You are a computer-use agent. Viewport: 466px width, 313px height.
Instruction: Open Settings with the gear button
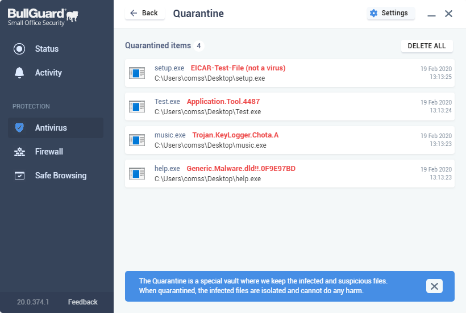(390, 13)
